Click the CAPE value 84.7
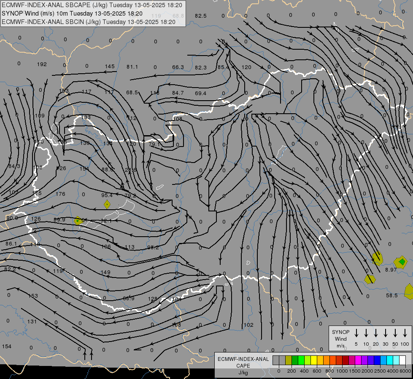This screenshot has height=379, width=413. [x=178, y=93]
